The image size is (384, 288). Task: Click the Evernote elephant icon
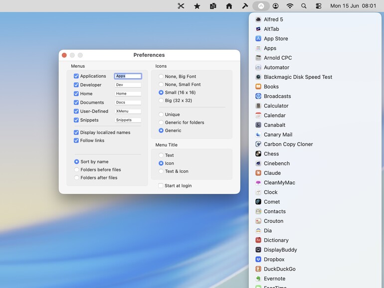coord(258,279)
